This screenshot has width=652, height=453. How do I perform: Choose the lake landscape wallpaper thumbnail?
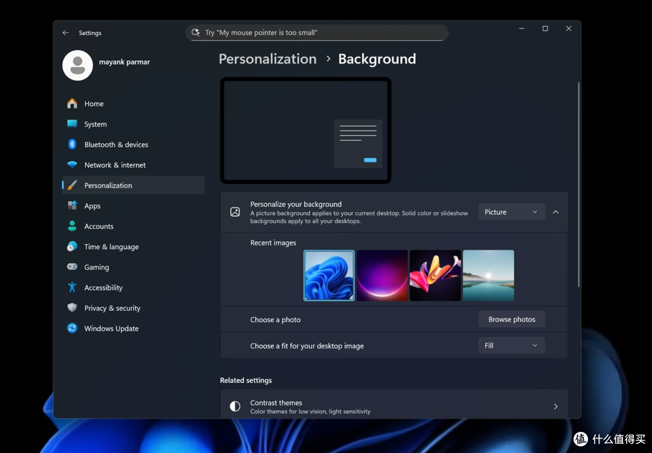point(488,275)
